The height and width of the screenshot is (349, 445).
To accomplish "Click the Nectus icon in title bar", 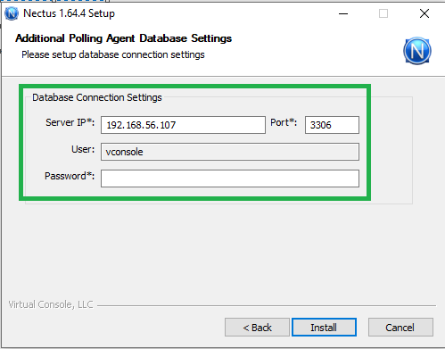I will [12, 13].
